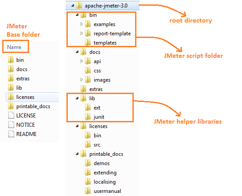242x196 pixels.
Task: Click the src folder icon
Action: [88, 145]
